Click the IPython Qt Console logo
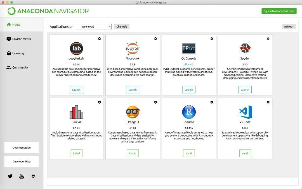Viewport: 302px width, 189px height. coord(189,49)
